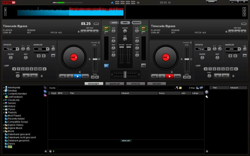
Task: Click the crossfader slider handle
Action: 125,74
